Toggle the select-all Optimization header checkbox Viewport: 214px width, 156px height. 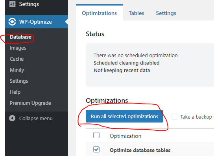pos(96,135)
